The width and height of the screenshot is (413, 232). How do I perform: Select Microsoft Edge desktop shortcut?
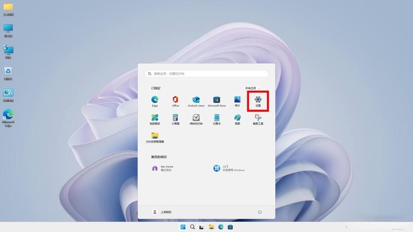(x=8, y=118)
